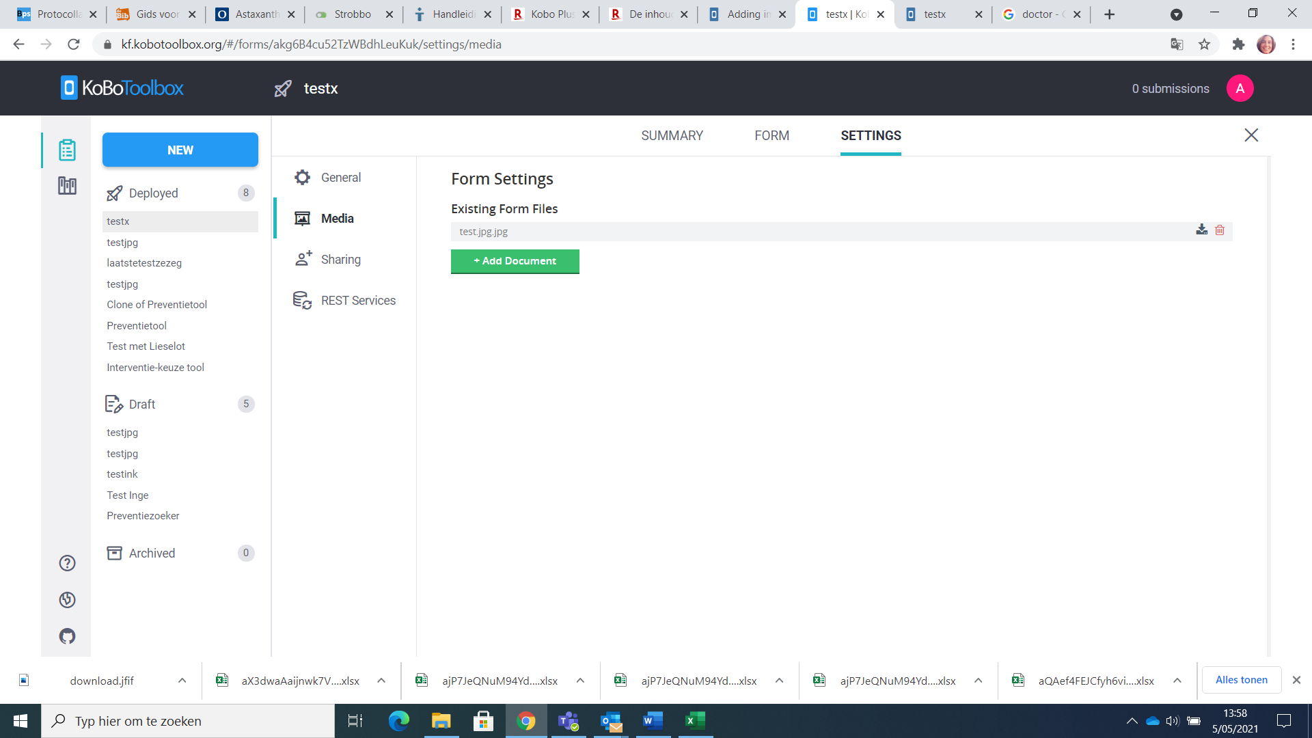Open the GitHub icon in the sidebar

click(67, 636)
